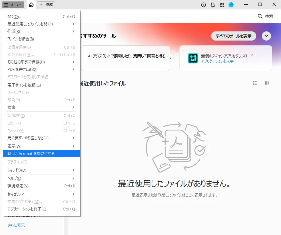Switch recent files to grid view
The image size is (281, 235).
pyautogui.click(x=267, y=83)
